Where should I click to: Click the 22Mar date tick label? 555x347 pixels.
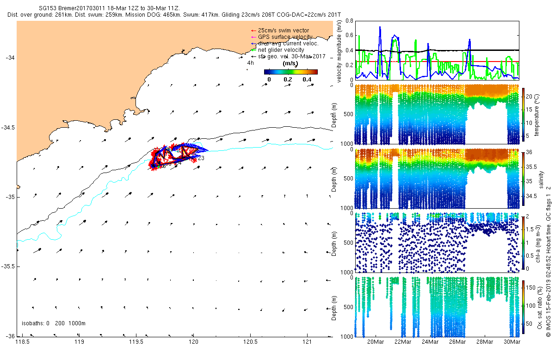click(403, 342)
